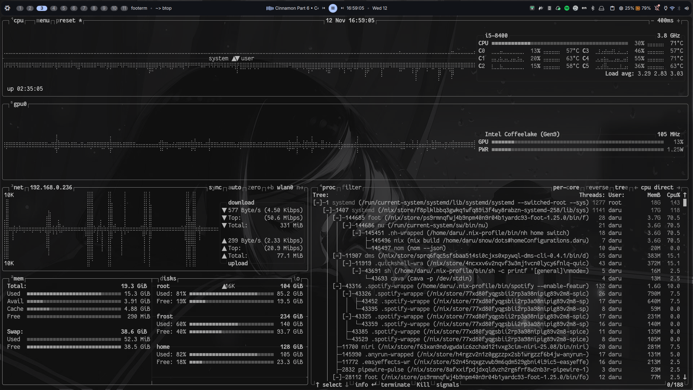Switch to workspace 11
Viewport: 693px width, 390px height.
[124, 8]
